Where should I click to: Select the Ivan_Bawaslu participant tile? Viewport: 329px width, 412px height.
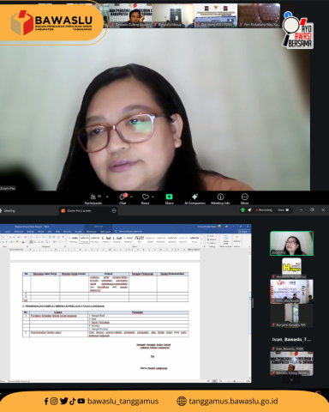pos(291,340)
